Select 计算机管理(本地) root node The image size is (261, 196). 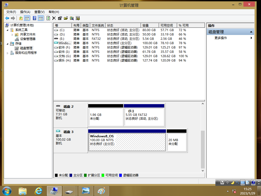(x=22, y=25)
